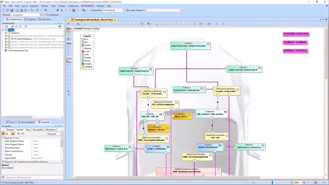Expand the ZonalCentralizedArchitecture_Deployment node
Viewport: 329px width, 185px height.
pyautogui.click(x=6, y=48)
